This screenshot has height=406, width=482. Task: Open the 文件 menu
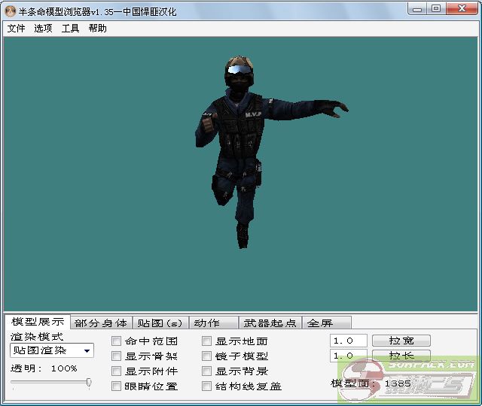point(16,29)
